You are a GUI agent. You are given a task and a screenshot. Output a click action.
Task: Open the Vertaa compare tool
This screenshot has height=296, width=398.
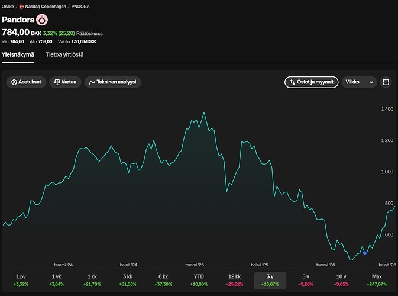65,82
